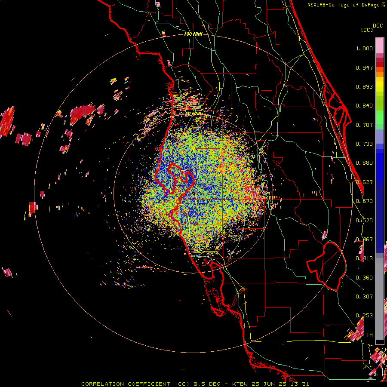Click the 1.000 value on the color scale
Viewport: 387px width, 387px height.
pyautogui.click(x=364, y=48)
